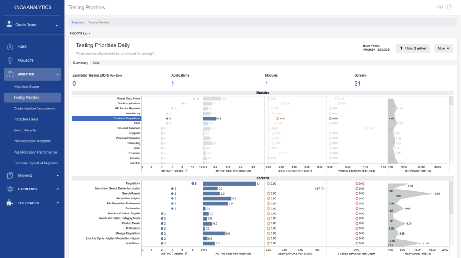Click the Migration cube icon
This screenshot has height=258, width=461.
10,74
